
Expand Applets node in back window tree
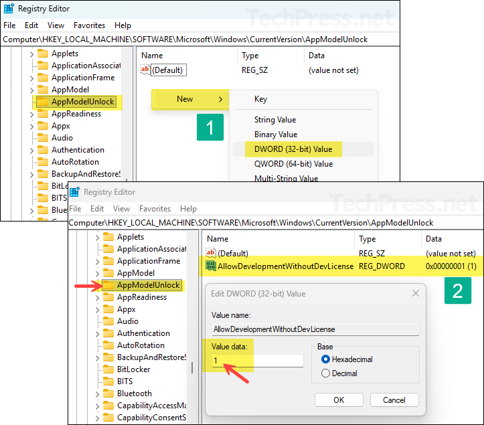point(31,54)
